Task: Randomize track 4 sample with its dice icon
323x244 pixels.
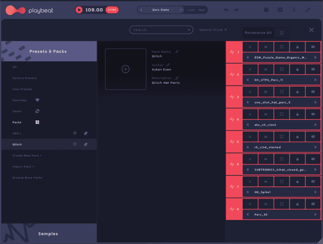Action: (x=281, y=114)
